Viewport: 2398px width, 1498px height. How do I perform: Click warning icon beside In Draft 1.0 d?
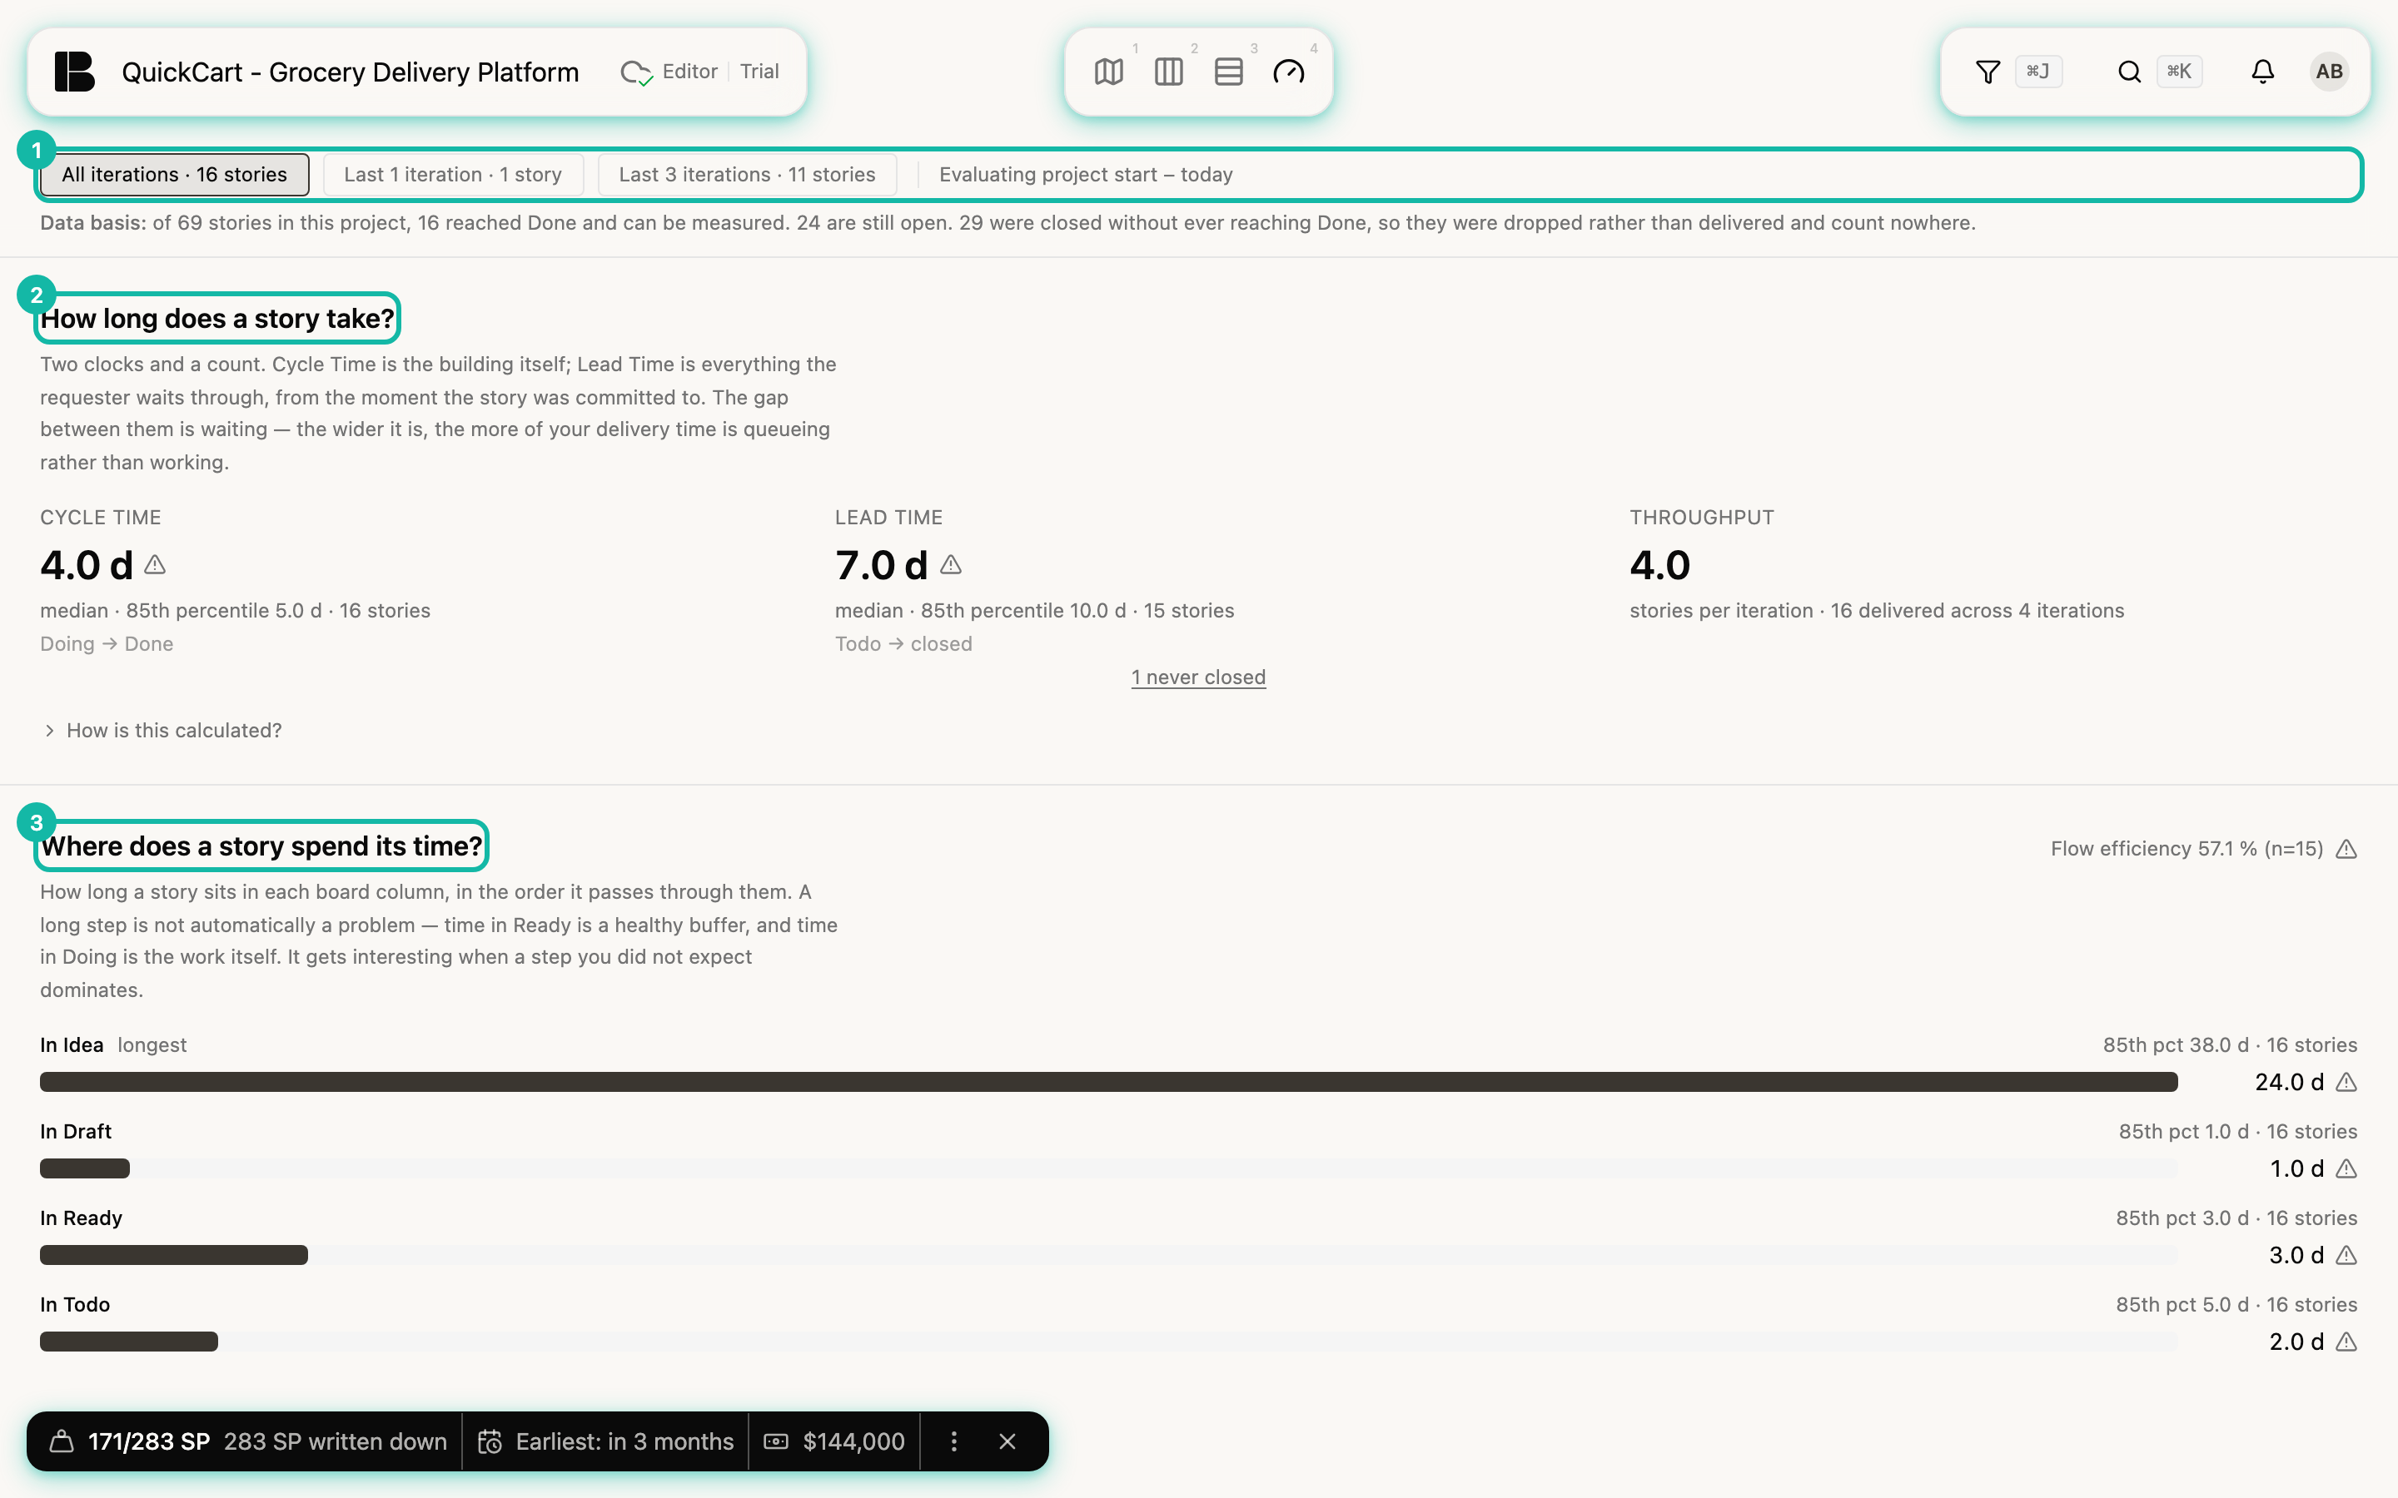click(x=2346, y=1169)
